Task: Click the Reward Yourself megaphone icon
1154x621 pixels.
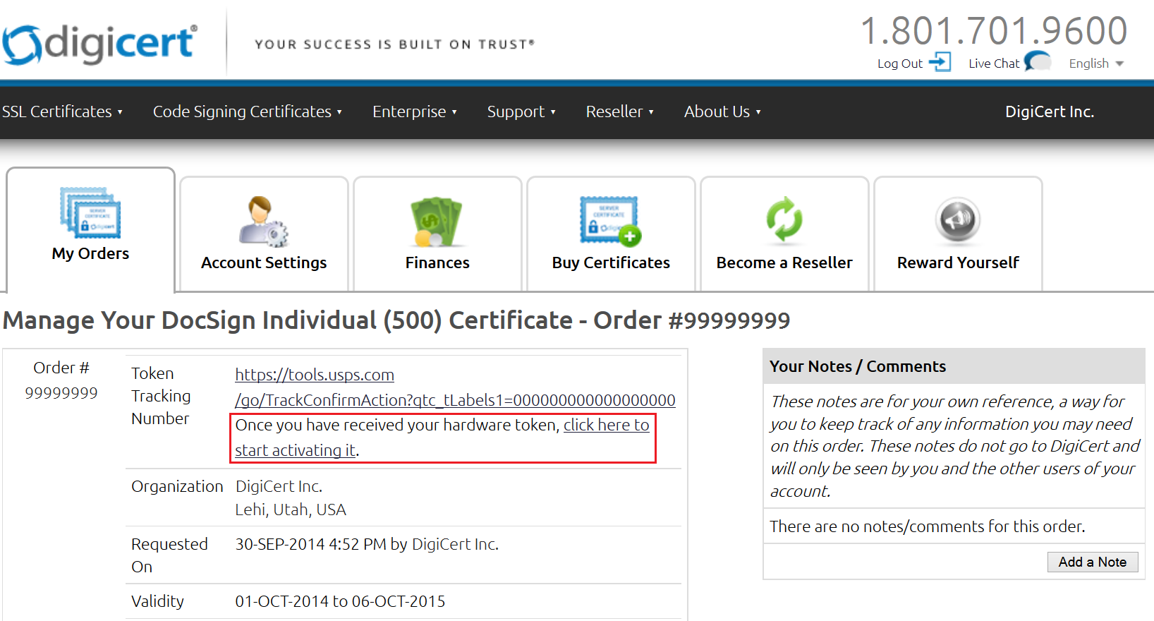Action: (957, 219)
